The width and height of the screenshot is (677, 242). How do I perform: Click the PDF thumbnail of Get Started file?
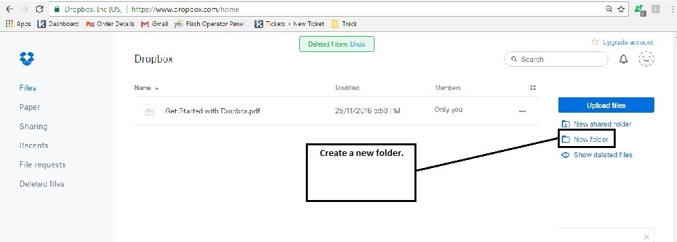[x=150, y=111]
